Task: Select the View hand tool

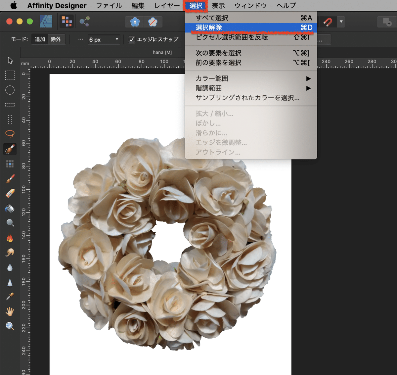Action: (x=10, y=311)
